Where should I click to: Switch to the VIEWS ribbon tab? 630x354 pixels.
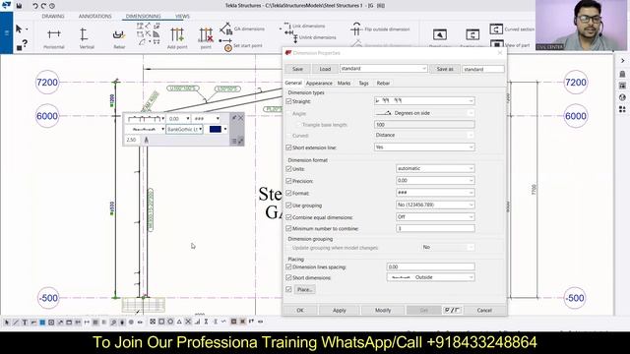point(182,16)
